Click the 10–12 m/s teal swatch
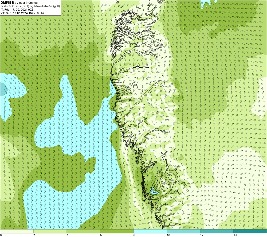Image resolution: width=267 pixels, height=237 pixels. point(184,231)
